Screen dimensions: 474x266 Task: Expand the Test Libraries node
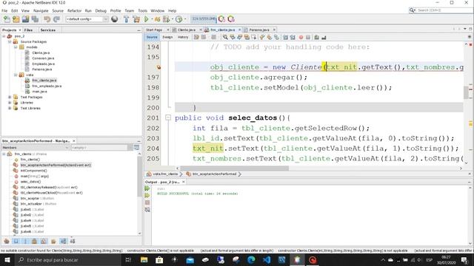click(x=10, y=108)
